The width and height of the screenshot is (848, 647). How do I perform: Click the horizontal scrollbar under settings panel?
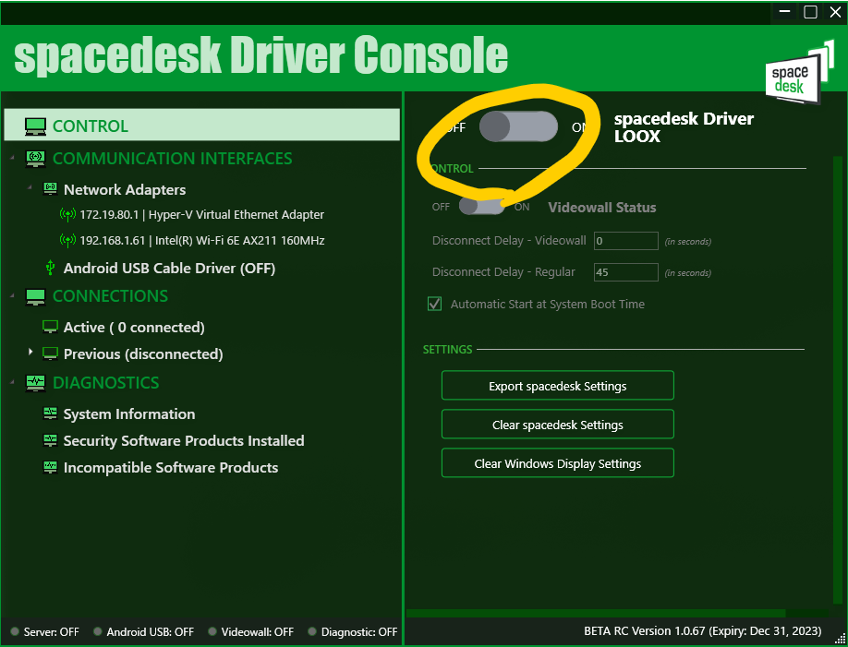[596, 613]
